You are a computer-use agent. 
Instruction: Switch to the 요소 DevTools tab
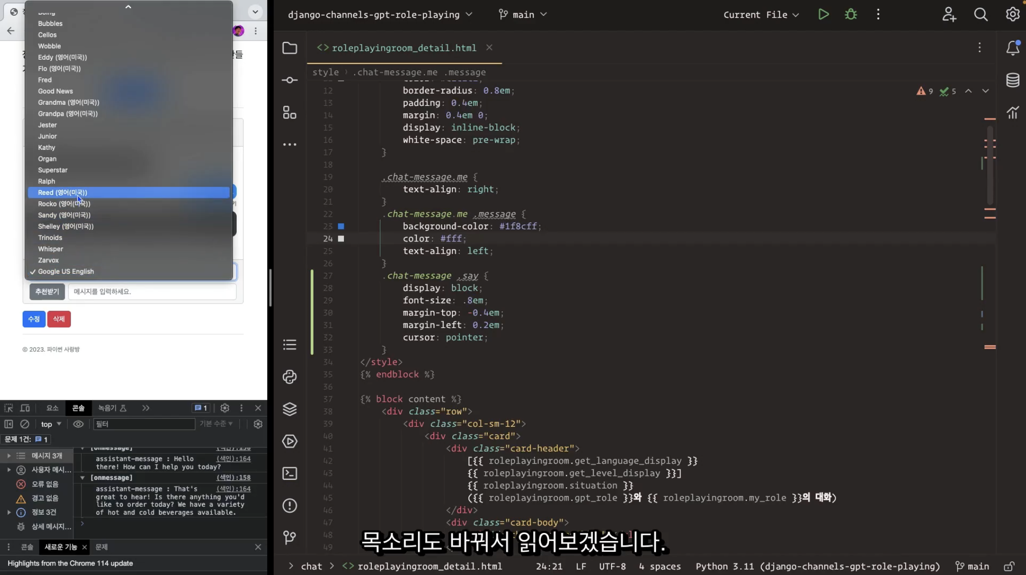(x=52, y=408)
